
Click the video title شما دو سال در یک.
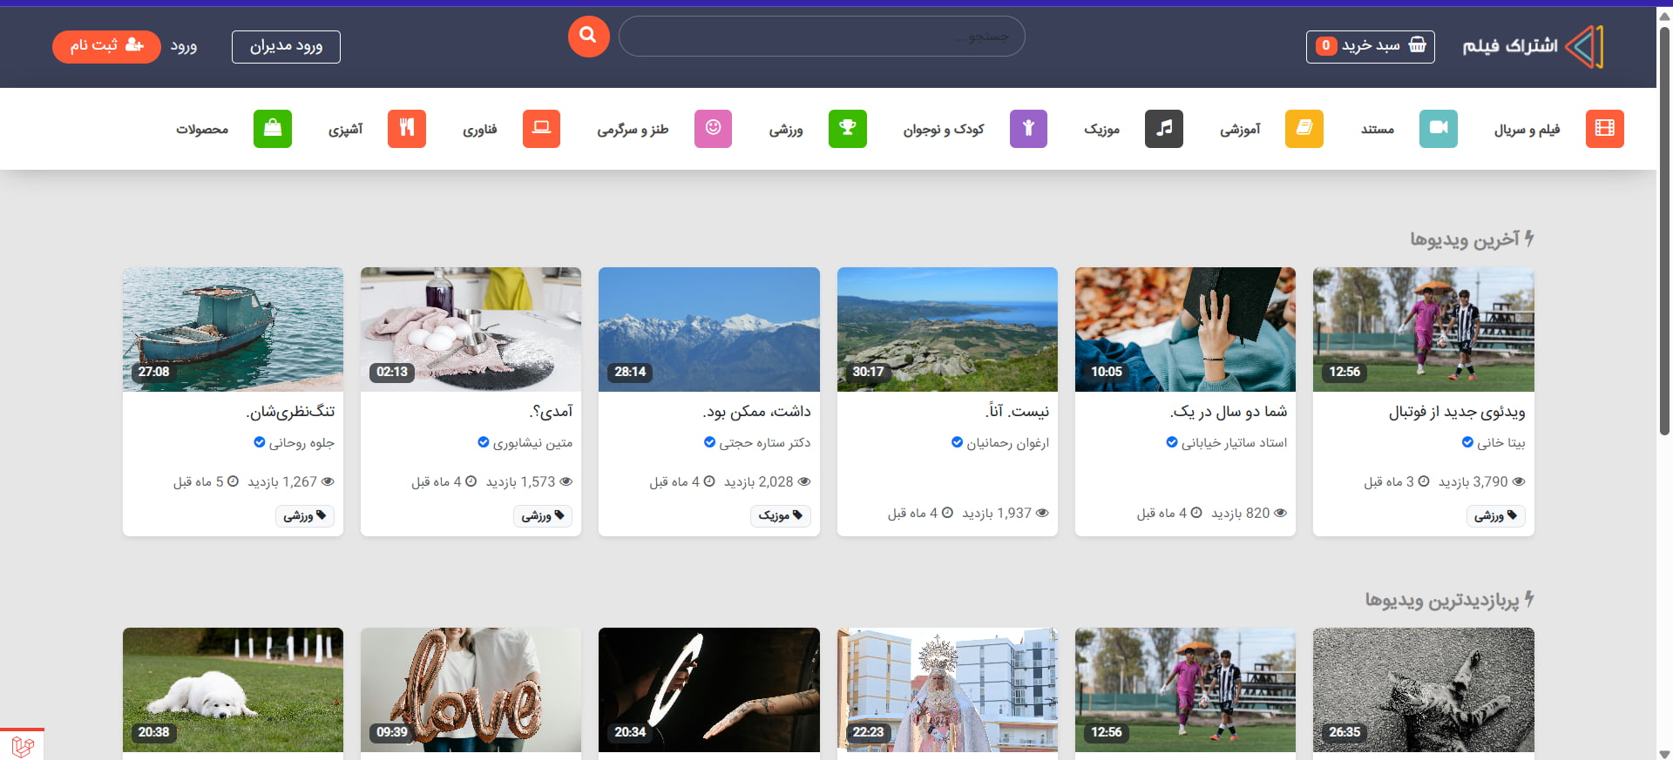(x=1229, y=412)
